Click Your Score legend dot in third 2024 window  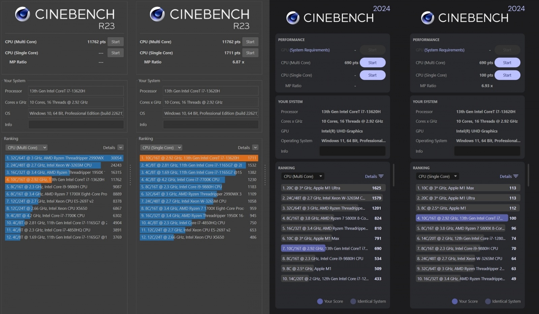(x=320, y=301)
